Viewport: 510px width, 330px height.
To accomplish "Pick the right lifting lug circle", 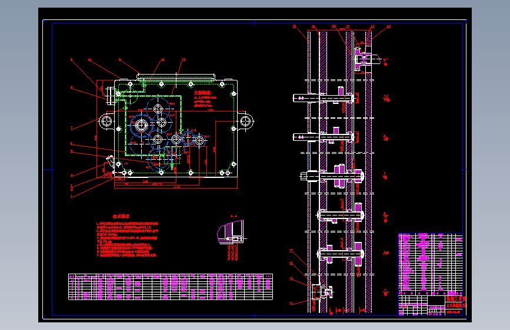I will tap(246, 122).
